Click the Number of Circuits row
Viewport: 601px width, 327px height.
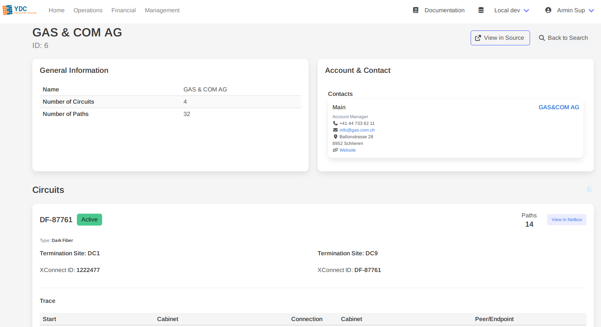(x=170, y=102)
